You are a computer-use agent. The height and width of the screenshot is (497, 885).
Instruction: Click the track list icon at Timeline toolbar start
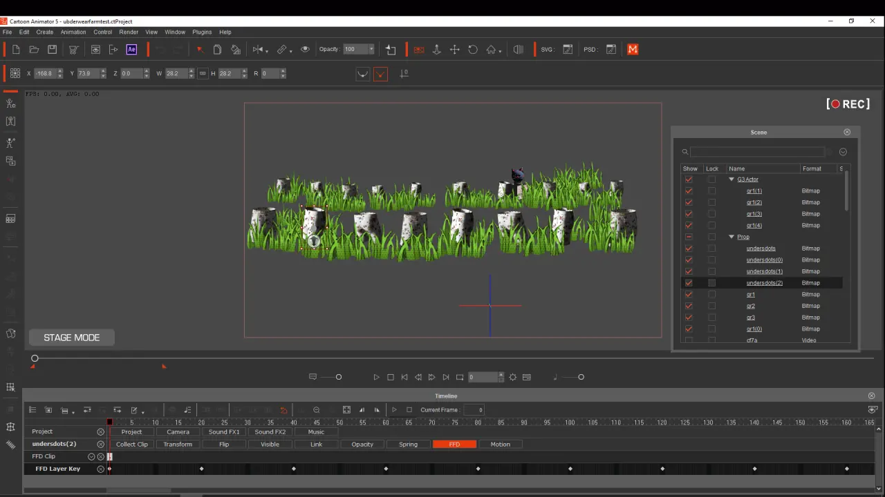click(32, 410)
